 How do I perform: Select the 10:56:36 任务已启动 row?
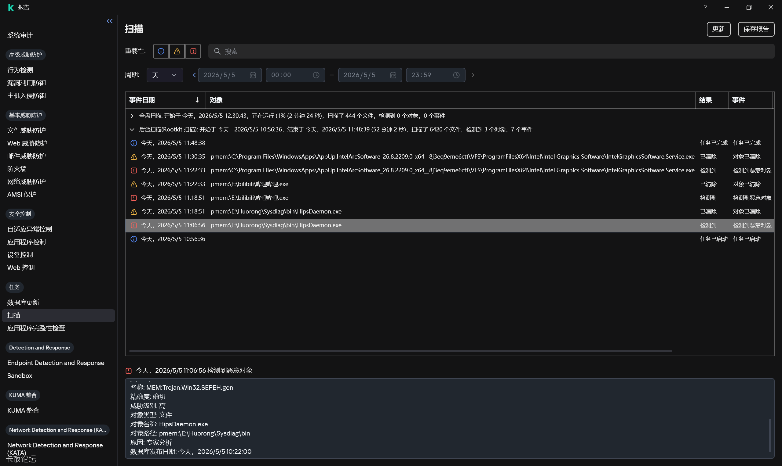[x=450, y=239]
